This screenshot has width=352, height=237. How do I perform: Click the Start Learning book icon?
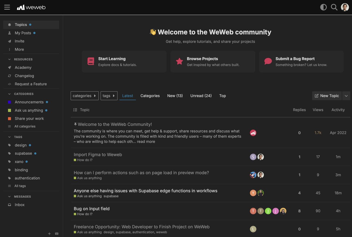pyautogui.click(x=91, y=61)
